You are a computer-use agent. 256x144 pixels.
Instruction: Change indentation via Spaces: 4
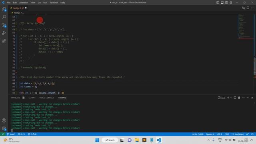[210, 134]
